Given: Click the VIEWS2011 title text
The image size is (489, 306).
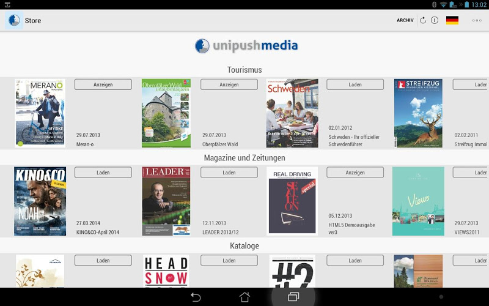Looking at the screenshot, I should (x=466, y=233).
